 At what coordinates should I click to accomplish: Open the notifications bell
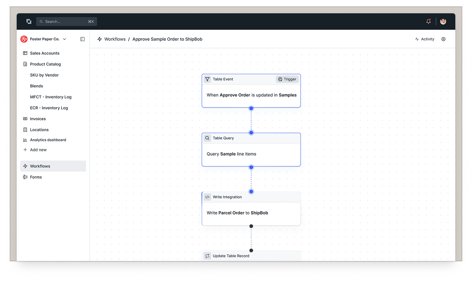click(x=428, y=22)
